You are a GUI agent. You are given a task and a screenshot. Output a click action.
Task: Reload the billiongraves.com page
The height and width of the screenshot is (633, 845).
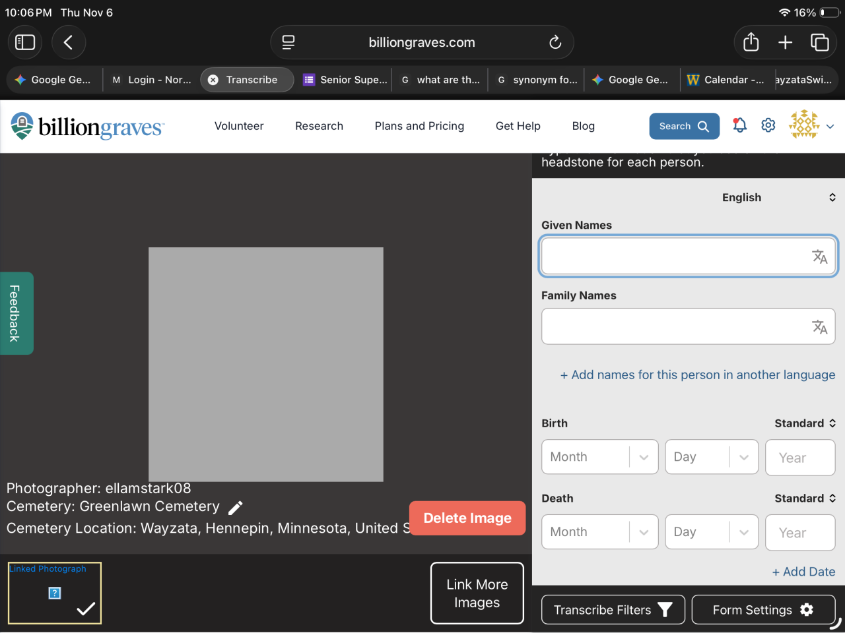click(555, 42)
